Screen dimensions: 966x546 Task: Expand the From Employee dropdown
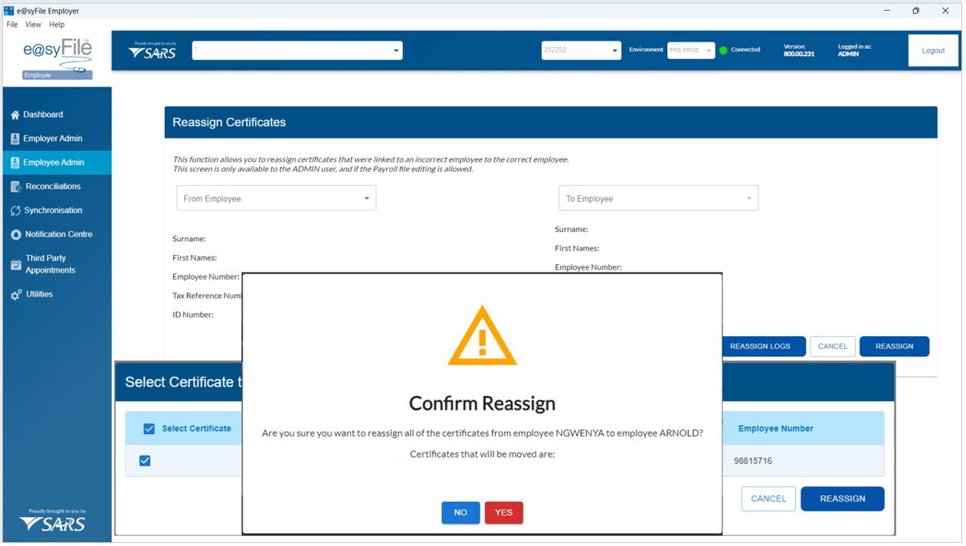(276, 198)
